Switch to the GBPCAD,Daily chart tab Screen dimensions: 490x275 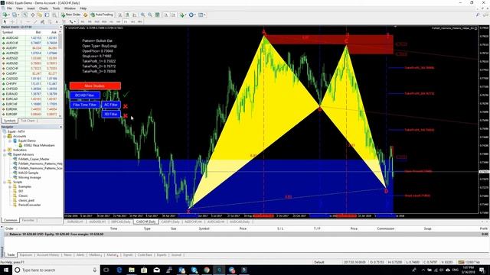pyautogui.click(x=120, y=222)
